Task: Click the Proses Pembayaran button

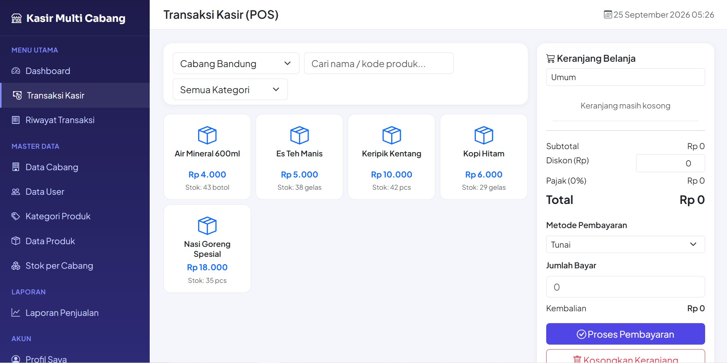Action: click(625, 334)
